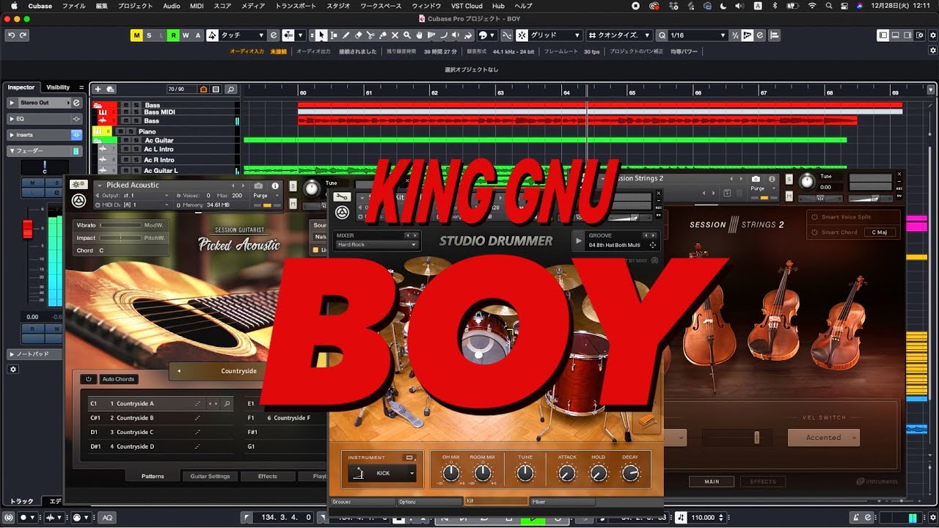Switch to the Visibility tab
The width and height of the screenshot is (939, 528).
pos(58,87)
